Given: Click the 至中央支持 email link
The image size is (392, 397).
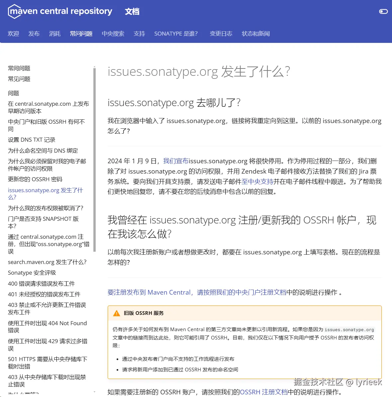Looking at the screenshot, I should click(258, 181).
